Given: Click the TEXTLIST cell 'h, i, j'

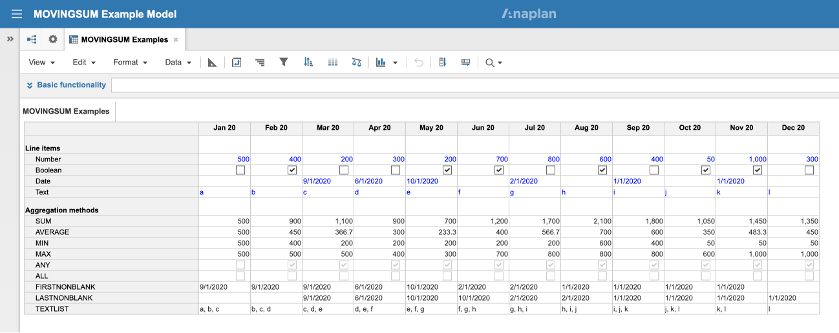Looking at the screenshot, I should pyautogui.click(x=586, y=309).
